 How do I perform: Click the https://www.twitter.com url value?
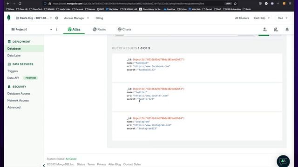151,96
